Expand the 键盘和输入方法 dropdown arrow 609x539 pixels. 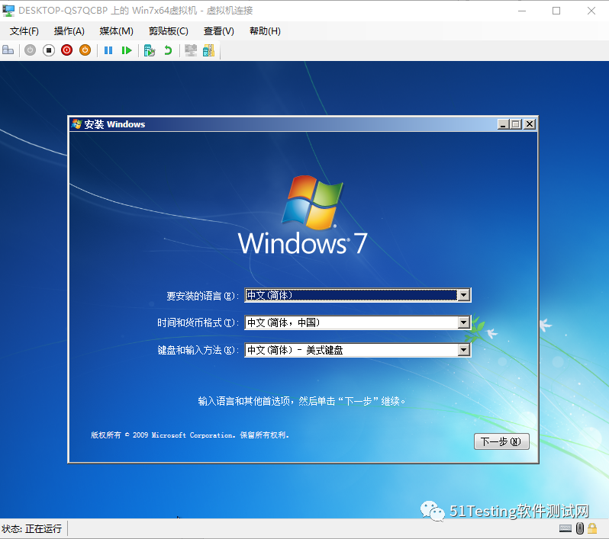pos(463,350)
